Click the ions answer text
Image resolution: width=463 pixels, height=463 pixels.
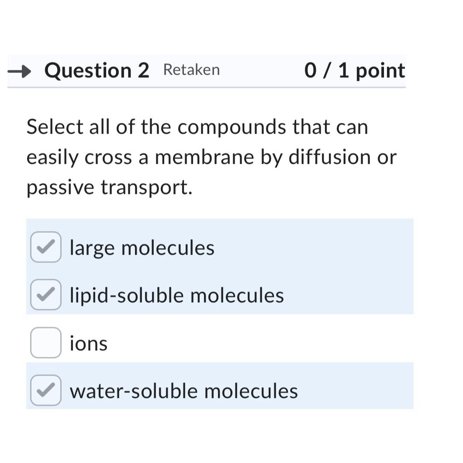tap(89, 343)
